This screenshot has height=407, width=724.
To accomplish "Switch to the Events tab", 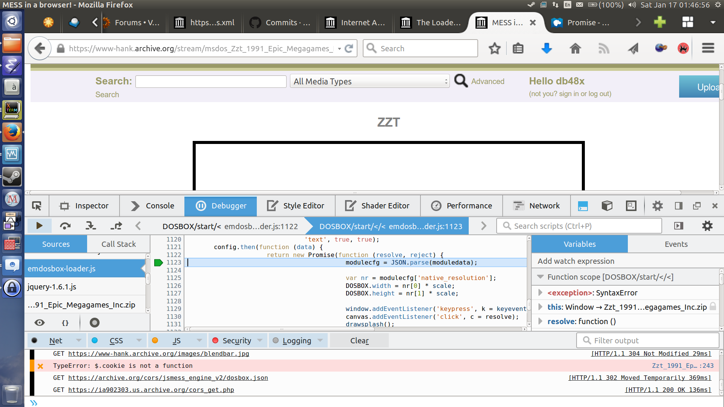I will pos(676,244).
